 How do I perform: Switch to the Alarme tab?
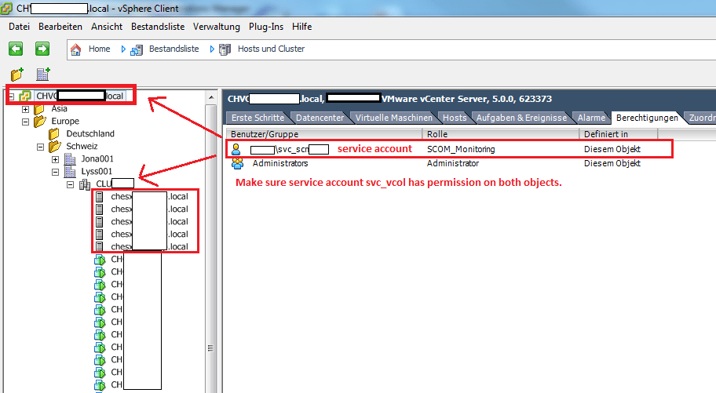(x=591, y=118)
